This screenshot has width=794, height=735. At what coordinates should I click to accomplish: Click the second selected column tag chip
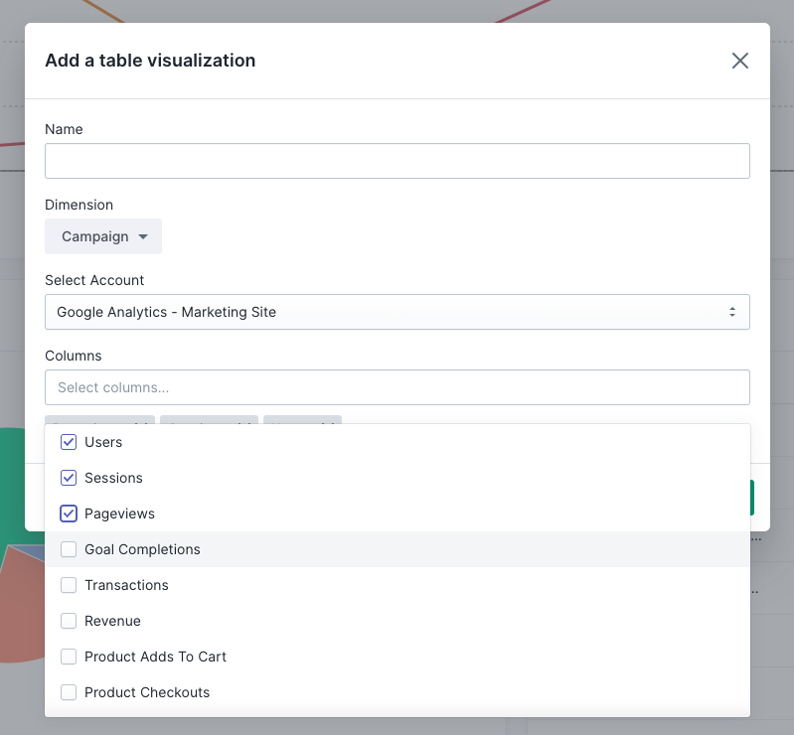[x=209, y=420]
